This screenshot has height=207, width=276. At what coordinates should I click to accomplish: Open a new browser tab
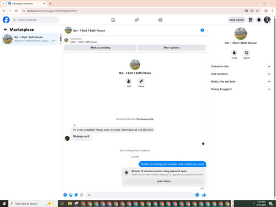[x=50, y=3]
